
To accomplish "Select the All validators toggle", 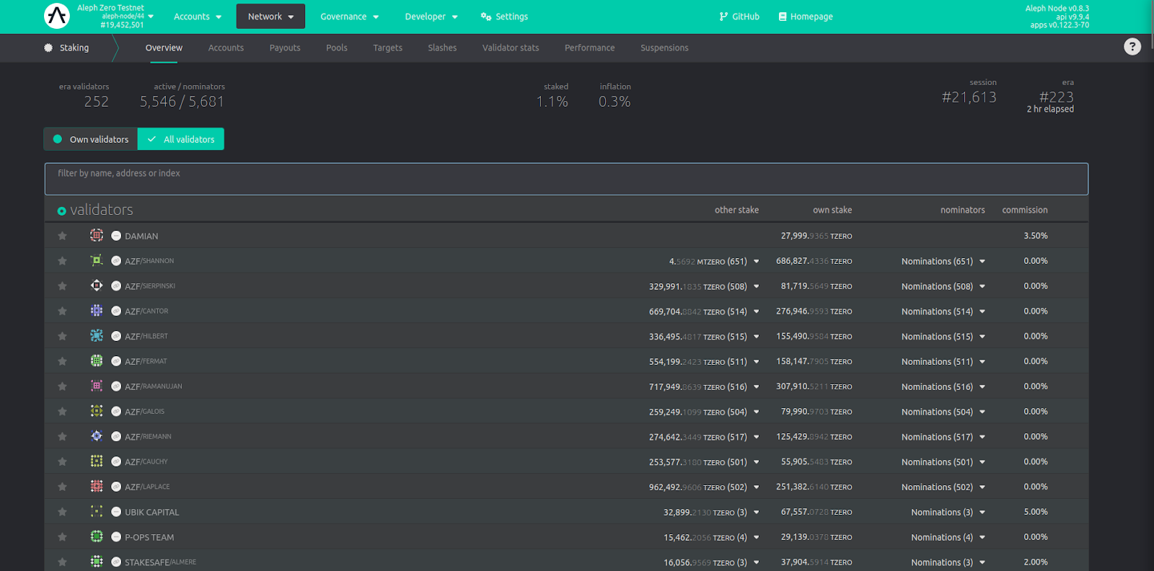I will (x=181, y=139).
